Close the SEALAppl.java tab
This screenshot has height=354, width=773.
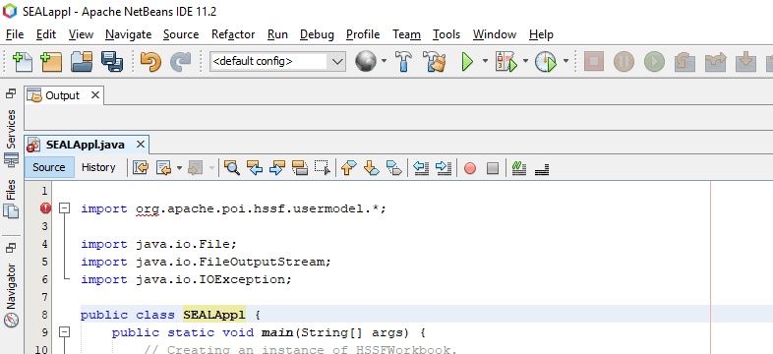141,145
